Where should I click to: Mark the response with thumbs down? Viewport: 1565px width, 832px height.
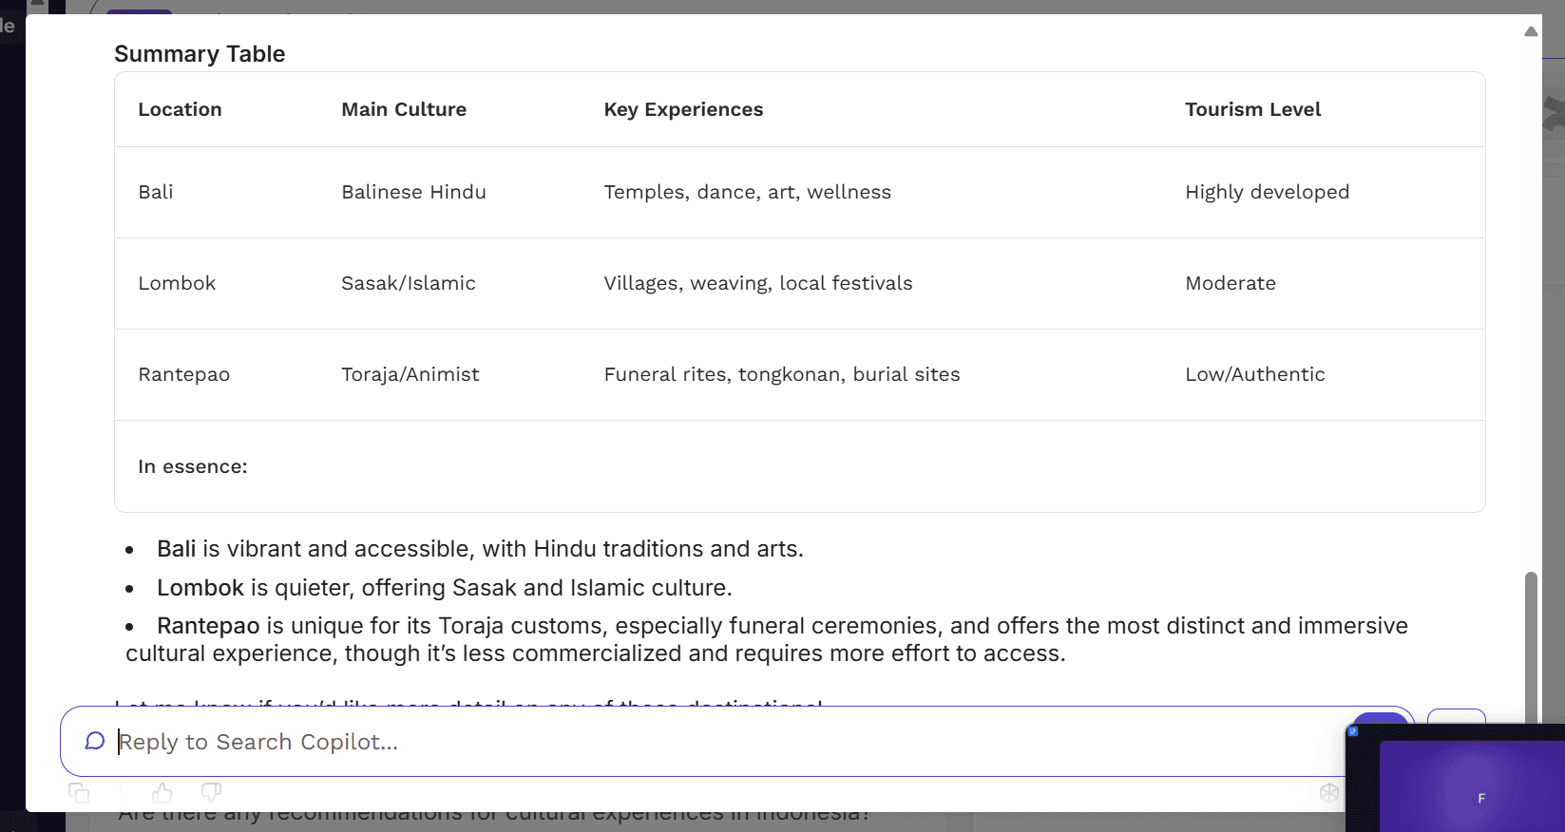(211, 792)
